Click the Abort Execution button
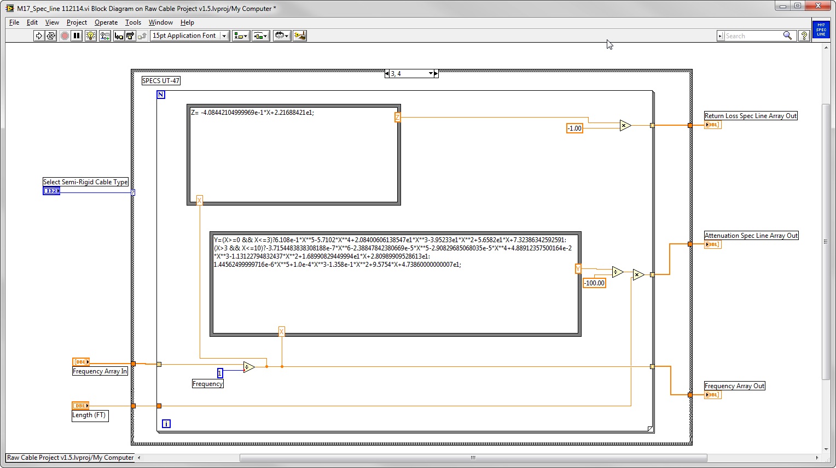 tap(65, 36)
